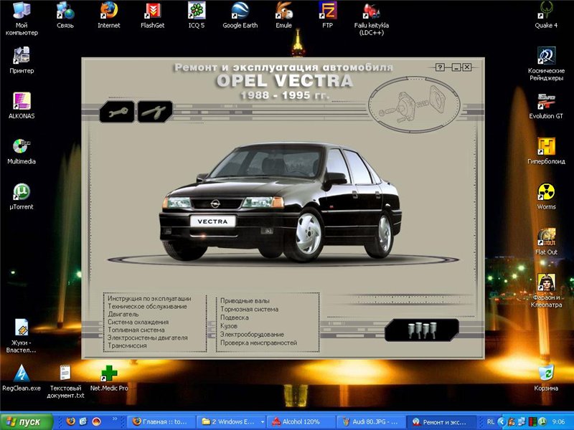Open the Электросистемы двигателя section
Viewport: 574px width, 430px height.
(x=148, y=338)
